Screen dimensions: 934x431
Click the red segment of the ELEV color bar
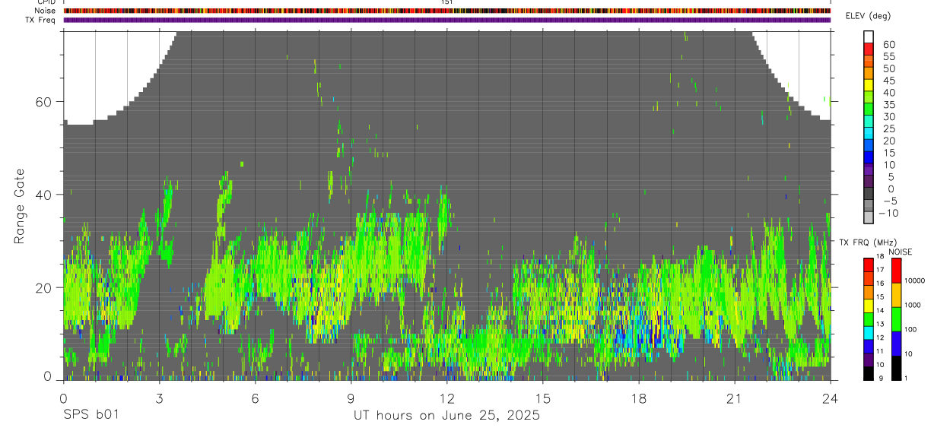pos(869,49)
